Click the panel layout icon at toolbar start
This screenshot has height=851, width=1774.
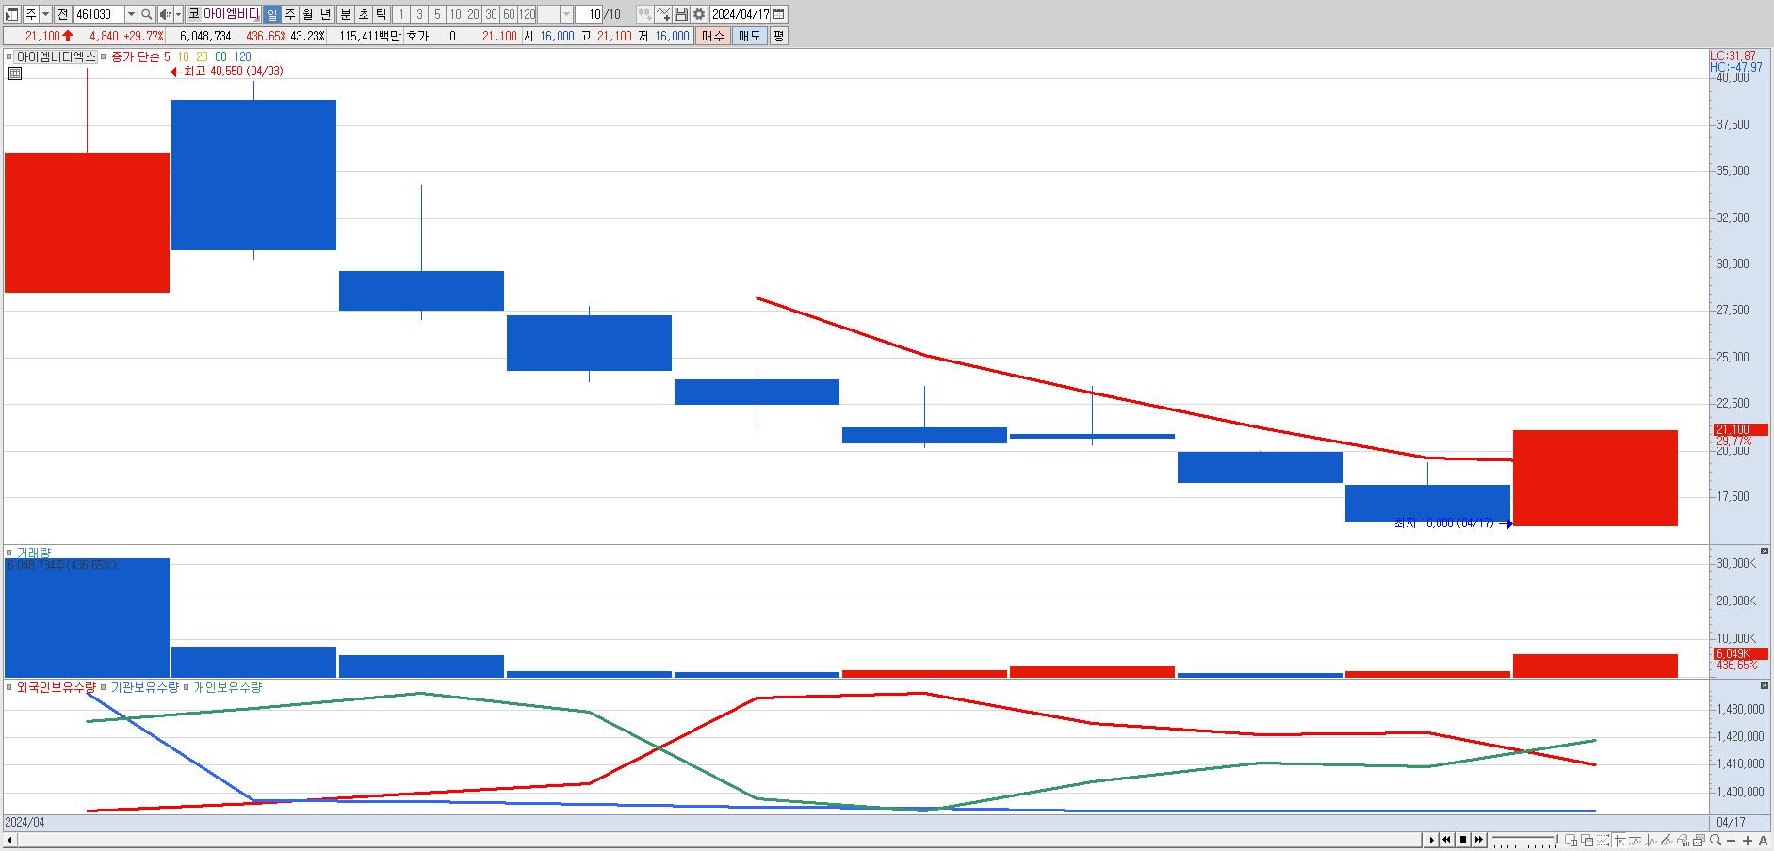(13, 14)
